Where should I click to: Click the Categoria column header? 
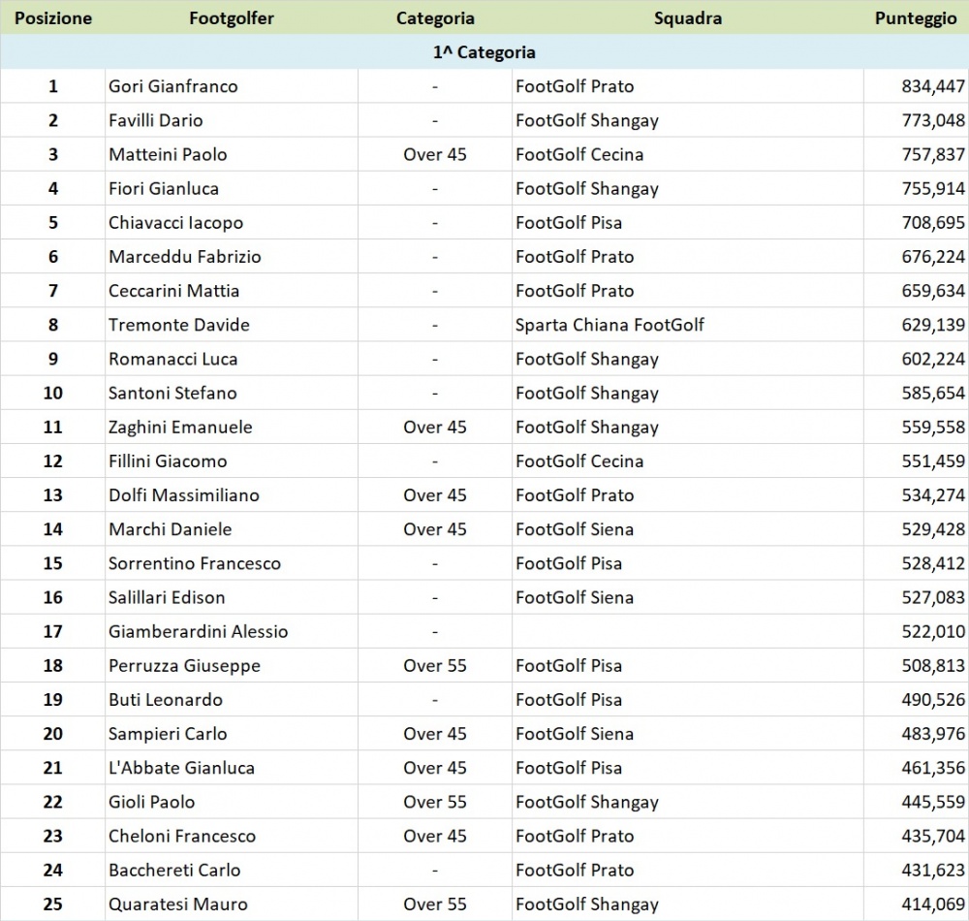pos(435,17)
